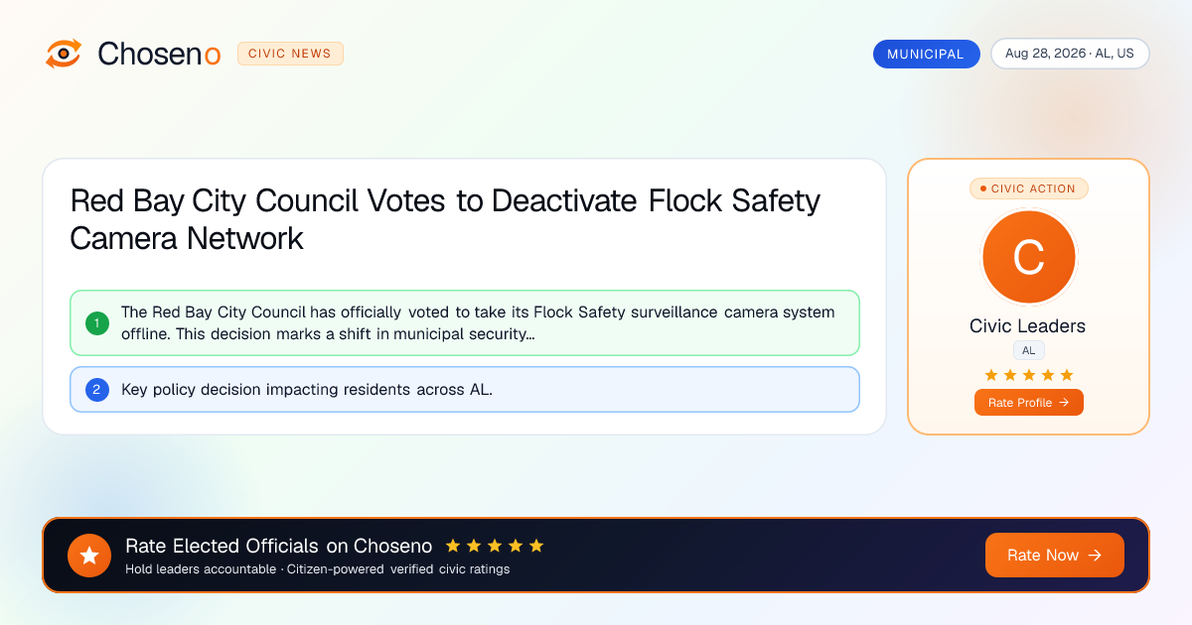Open the Red Bay City Council headline

[x=445, y=219]
